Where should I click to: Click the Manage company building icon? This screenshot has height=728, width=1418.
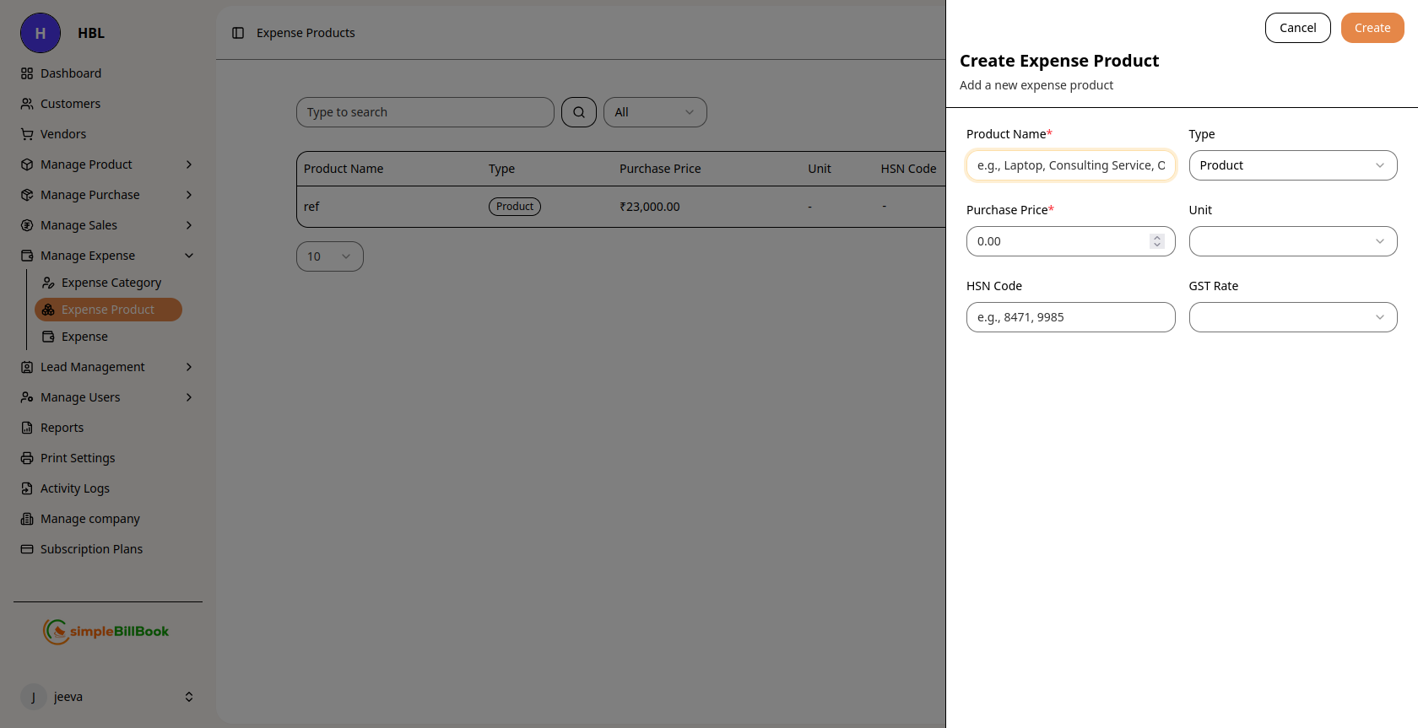click(27, 519)
